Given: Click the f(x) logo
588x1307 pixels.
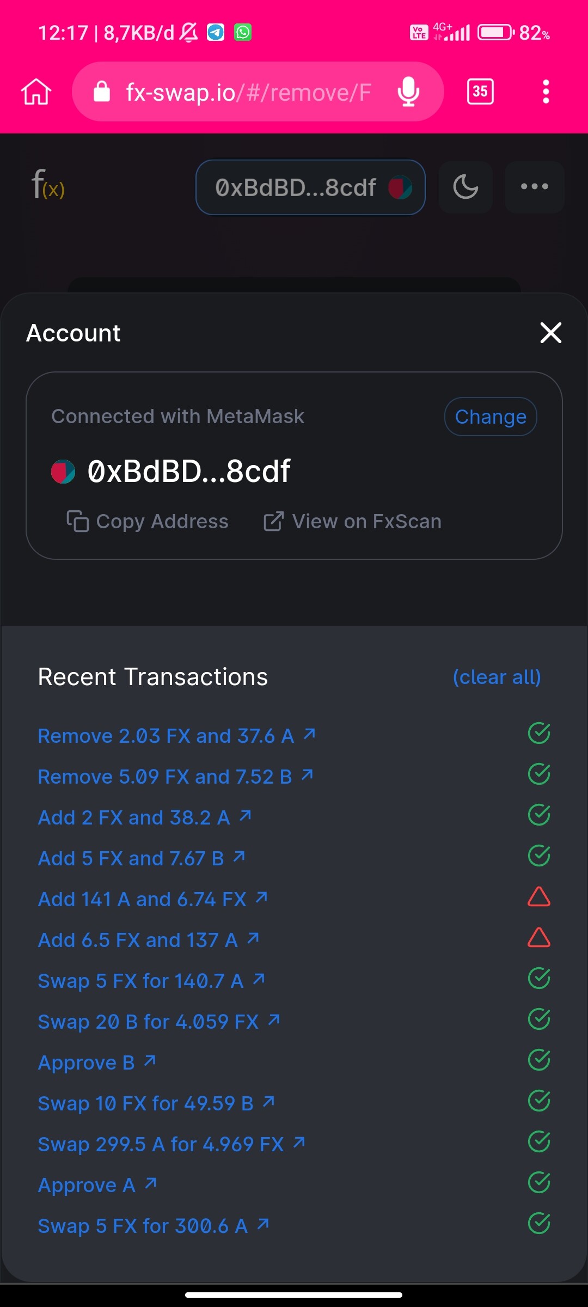Looking at the screenshot, I should point(48,185).
